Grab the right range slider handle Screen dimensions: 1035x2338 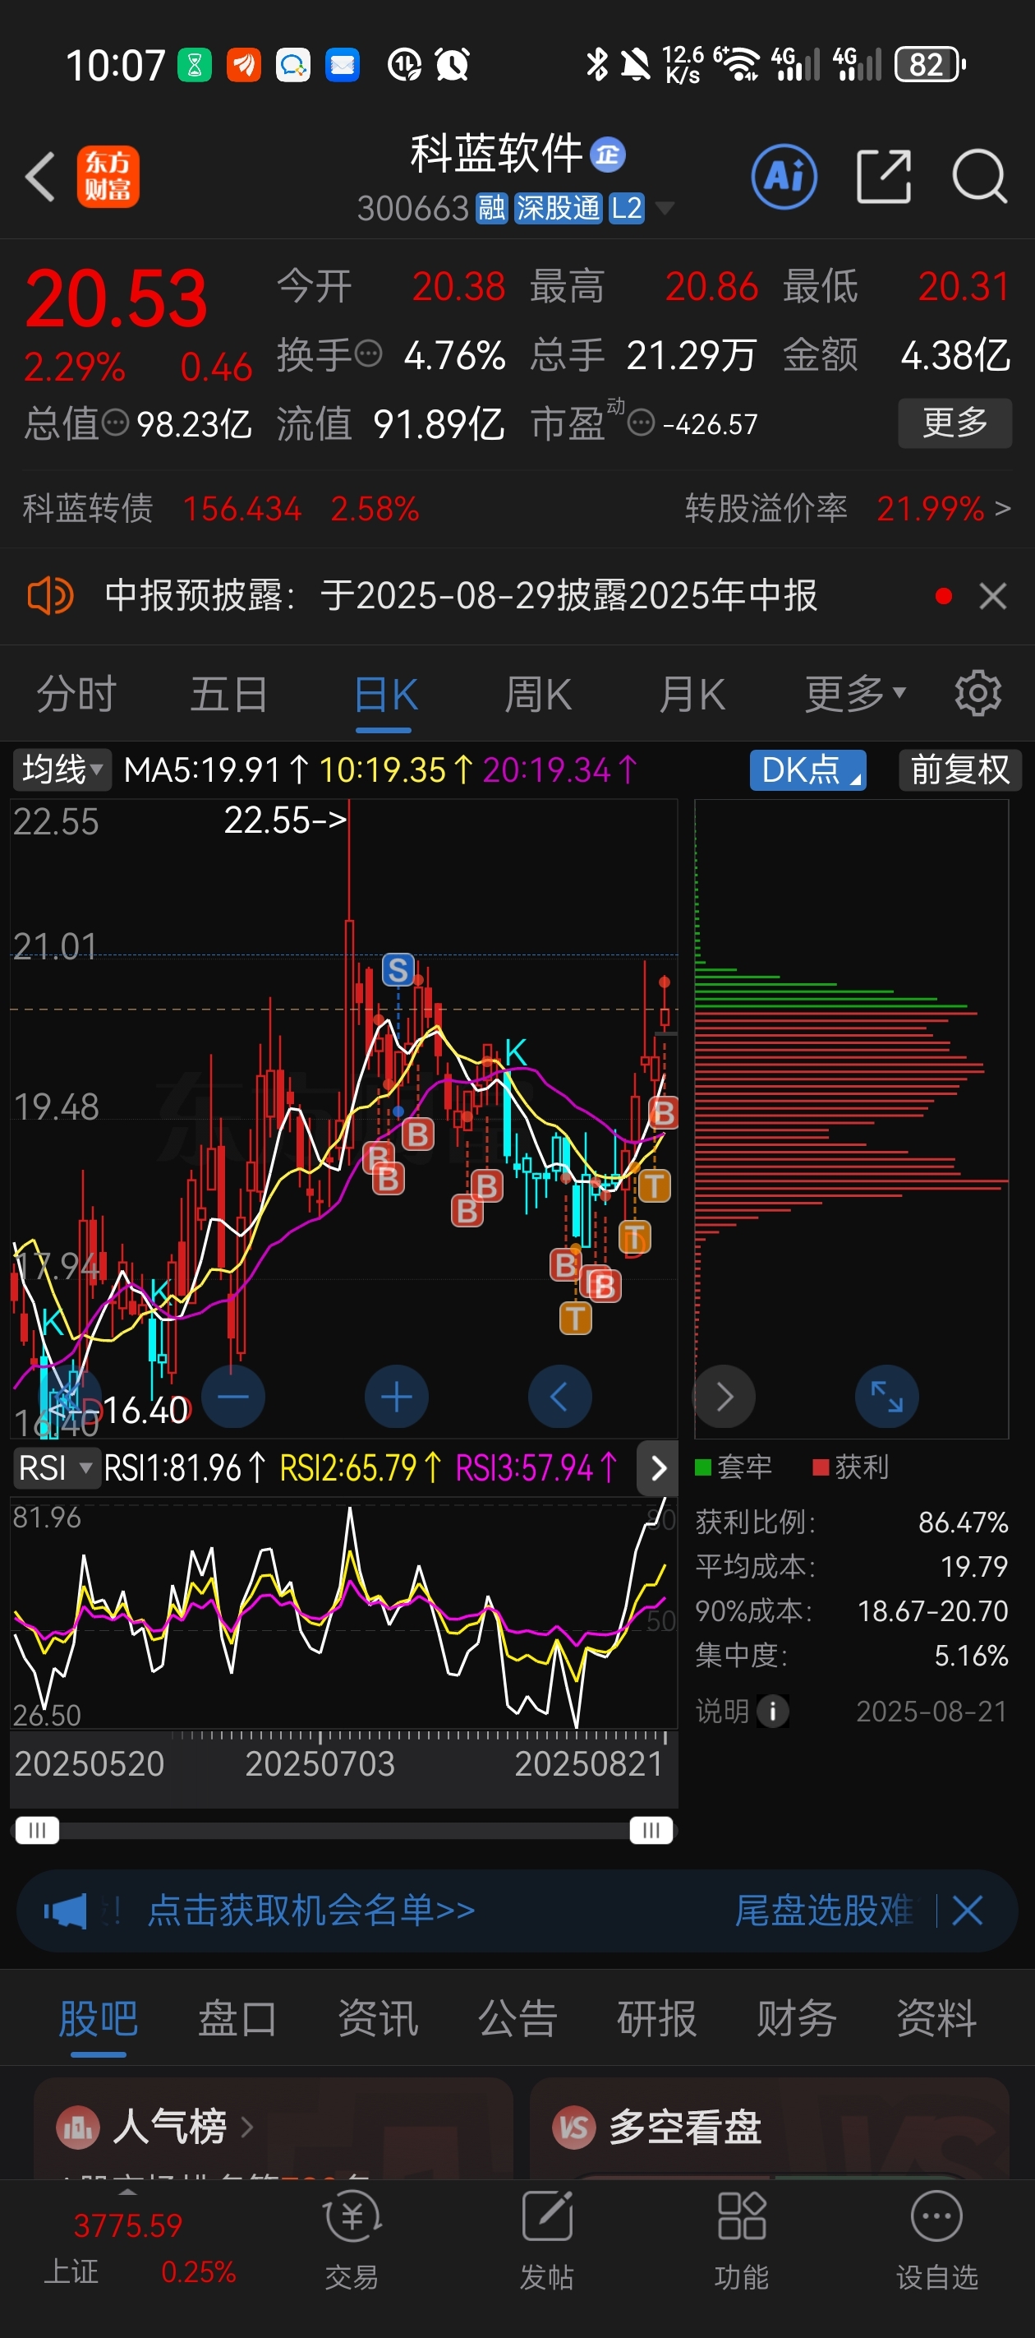(x=651, y=1830)
